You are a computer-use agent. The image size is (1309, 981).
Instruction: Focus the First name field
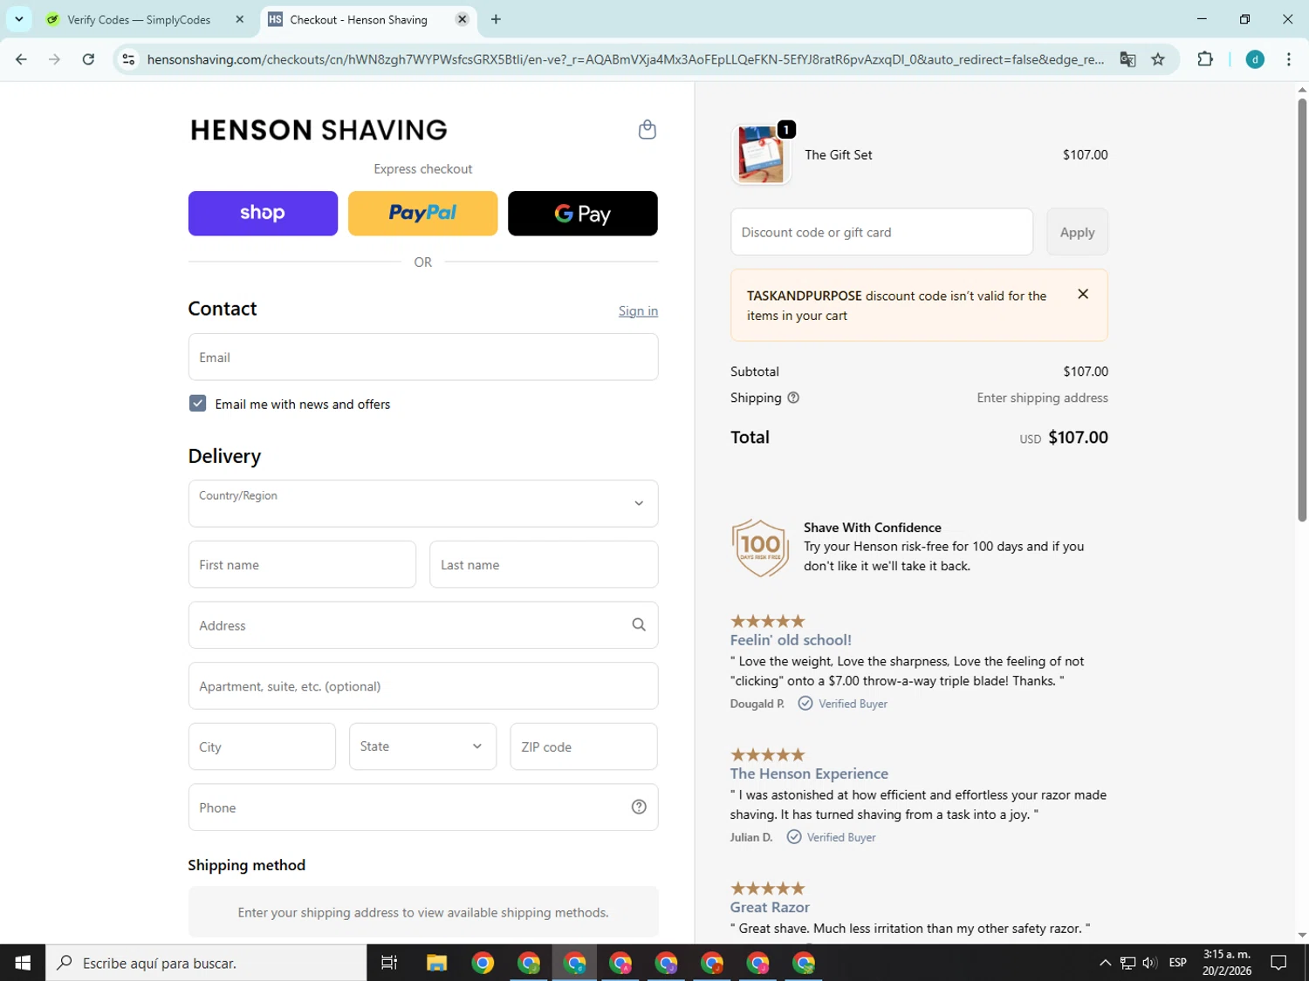click(302, 564)
